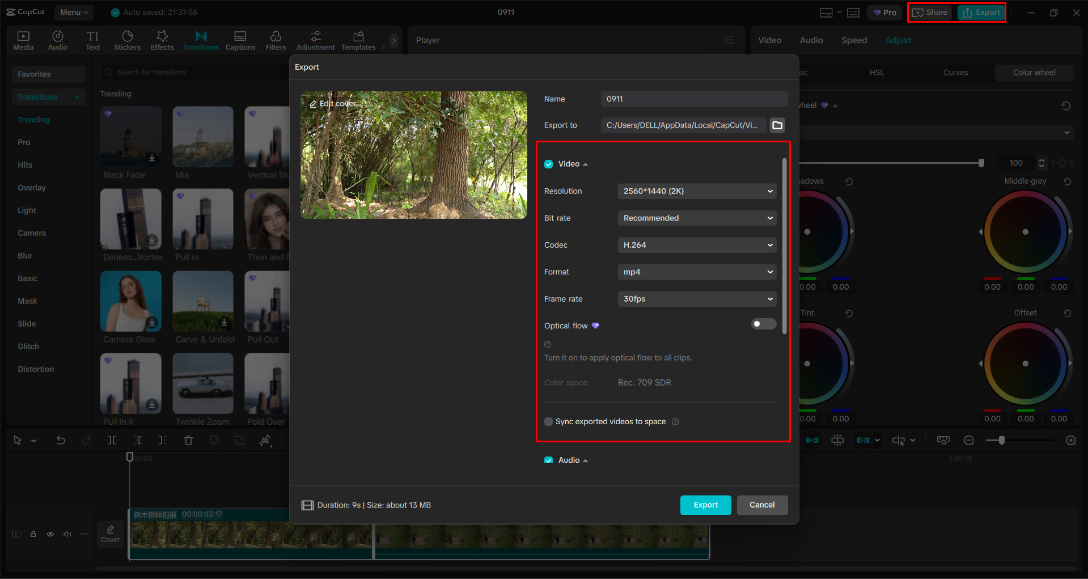Click the Undo icon
Viewport: 1088px width, 579px height.
coord(61,440)
